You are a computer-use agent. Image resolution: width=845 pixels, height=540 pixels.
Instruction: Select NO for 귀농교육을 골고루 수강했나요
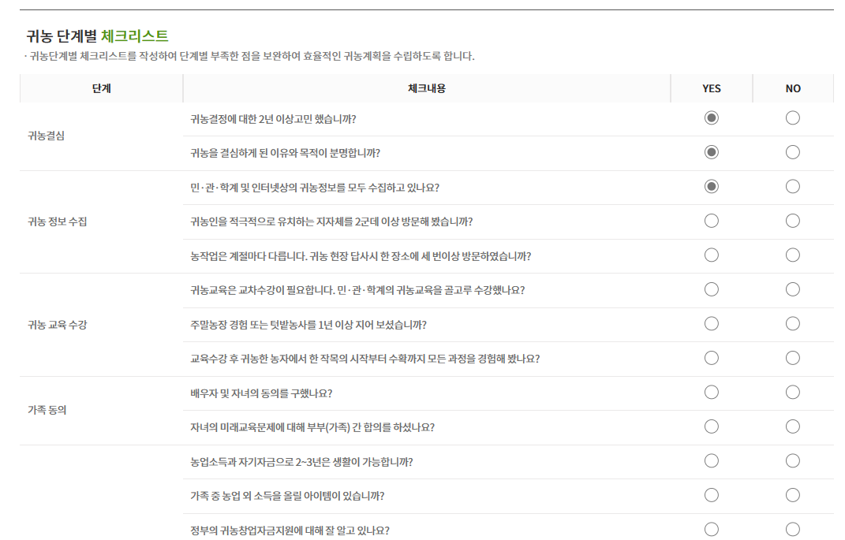pyautogui.click(x=793, y=289)
